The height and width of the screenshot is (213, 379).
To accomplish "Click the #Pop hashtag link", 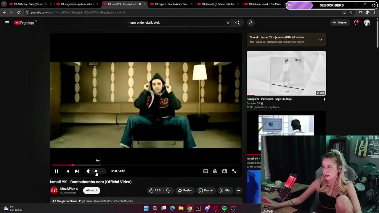I will tap(110, 201).
